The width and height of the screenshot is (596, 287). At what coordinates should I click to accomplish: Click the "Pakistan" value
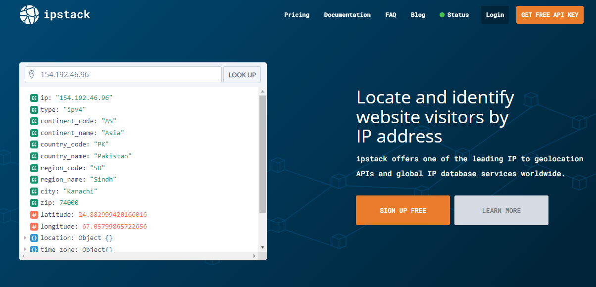[113, 156]
